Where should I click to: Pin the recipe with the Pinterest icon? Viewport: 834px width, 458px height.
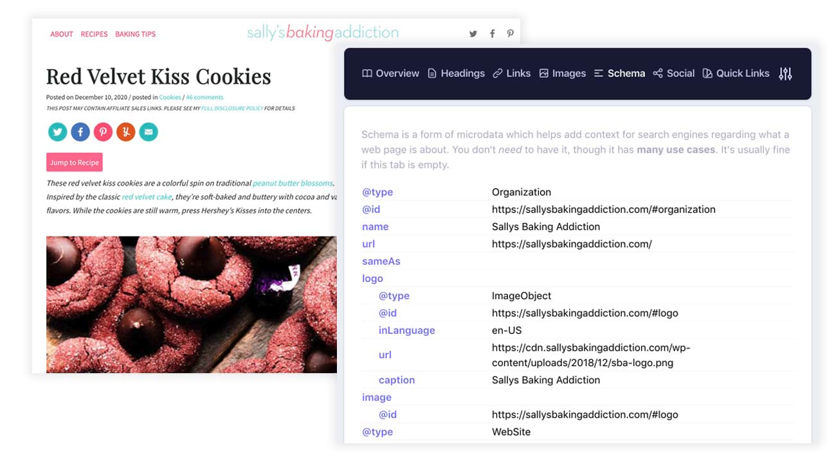tap(103, 132)
